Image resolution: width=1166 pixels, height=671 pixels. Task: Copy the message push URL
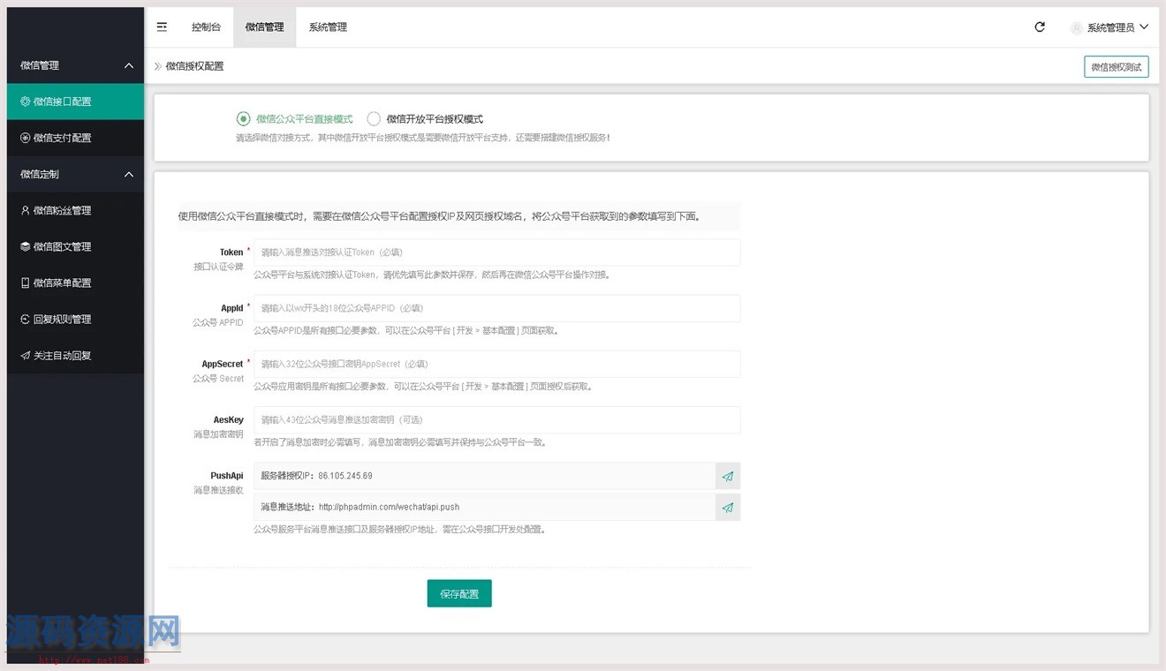point(728,508)
